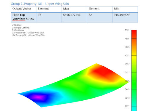Click the element value '97' cell
The width and height of the screenshot is (148, 111).
pyautogui.click(x=49, y=17)
